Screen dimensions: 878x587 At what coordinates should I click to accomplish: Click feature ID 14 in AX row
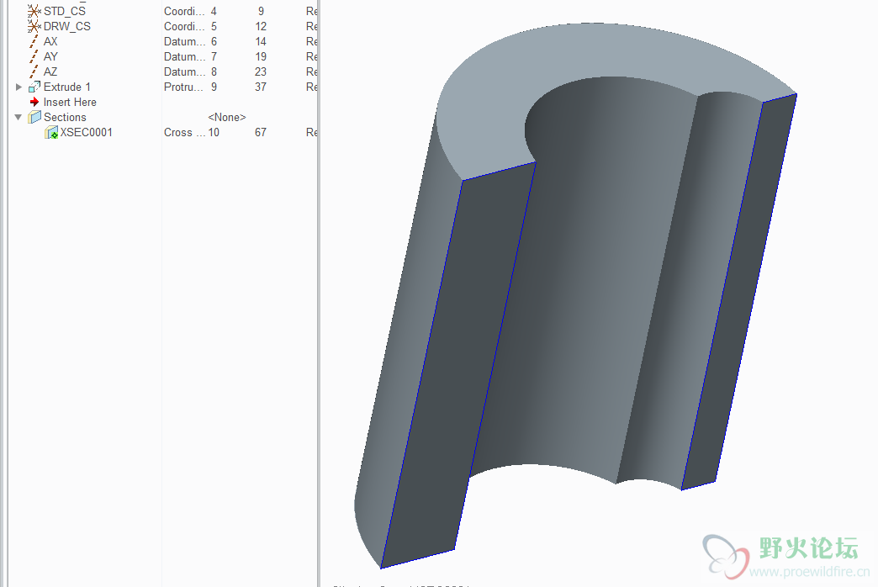tap(261, 41)
